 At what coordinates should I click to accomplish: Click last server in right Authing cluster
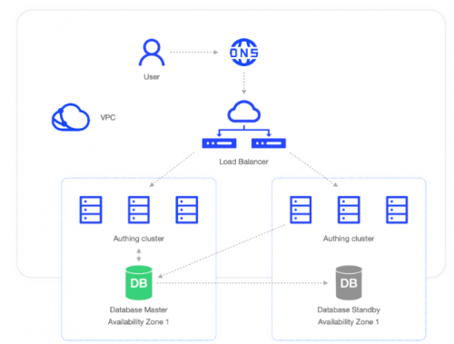[x=397, y=210]
